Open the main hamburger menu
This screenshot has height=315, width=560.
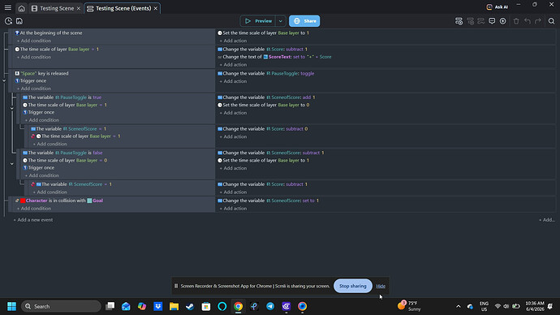tap(8, 8)
